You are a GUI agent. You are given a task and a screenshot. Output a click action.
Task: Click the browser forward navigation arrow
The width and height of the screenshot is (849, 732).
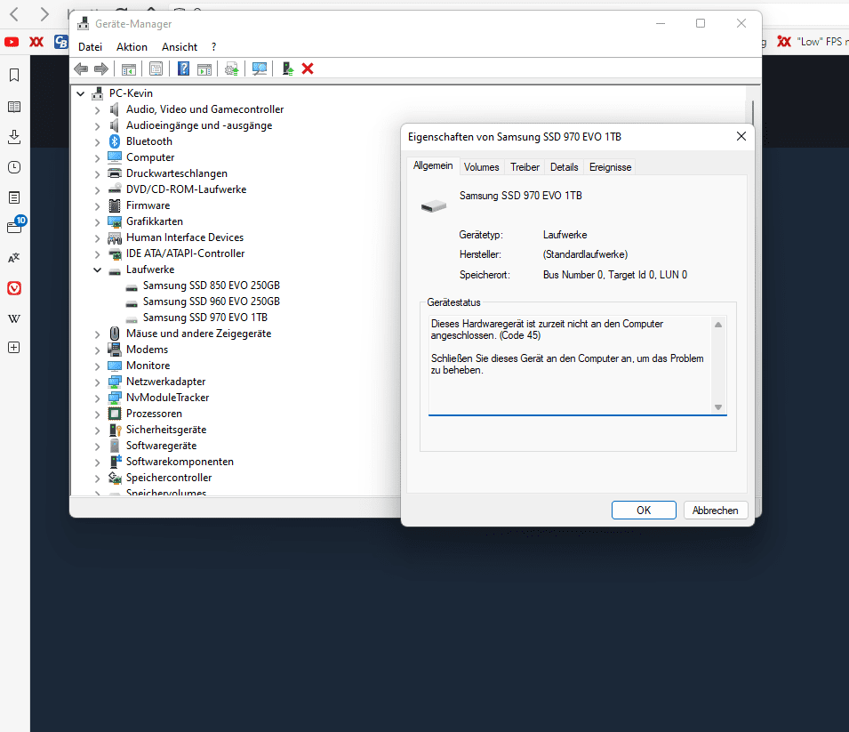[x=44, y=14]
